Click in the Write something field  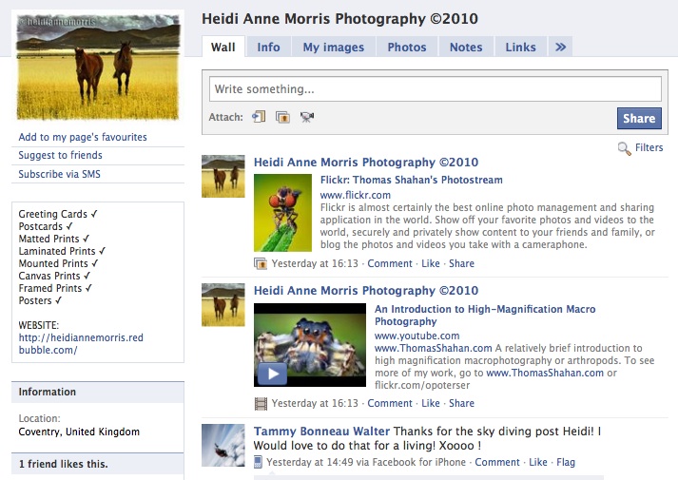click(435, 89)
